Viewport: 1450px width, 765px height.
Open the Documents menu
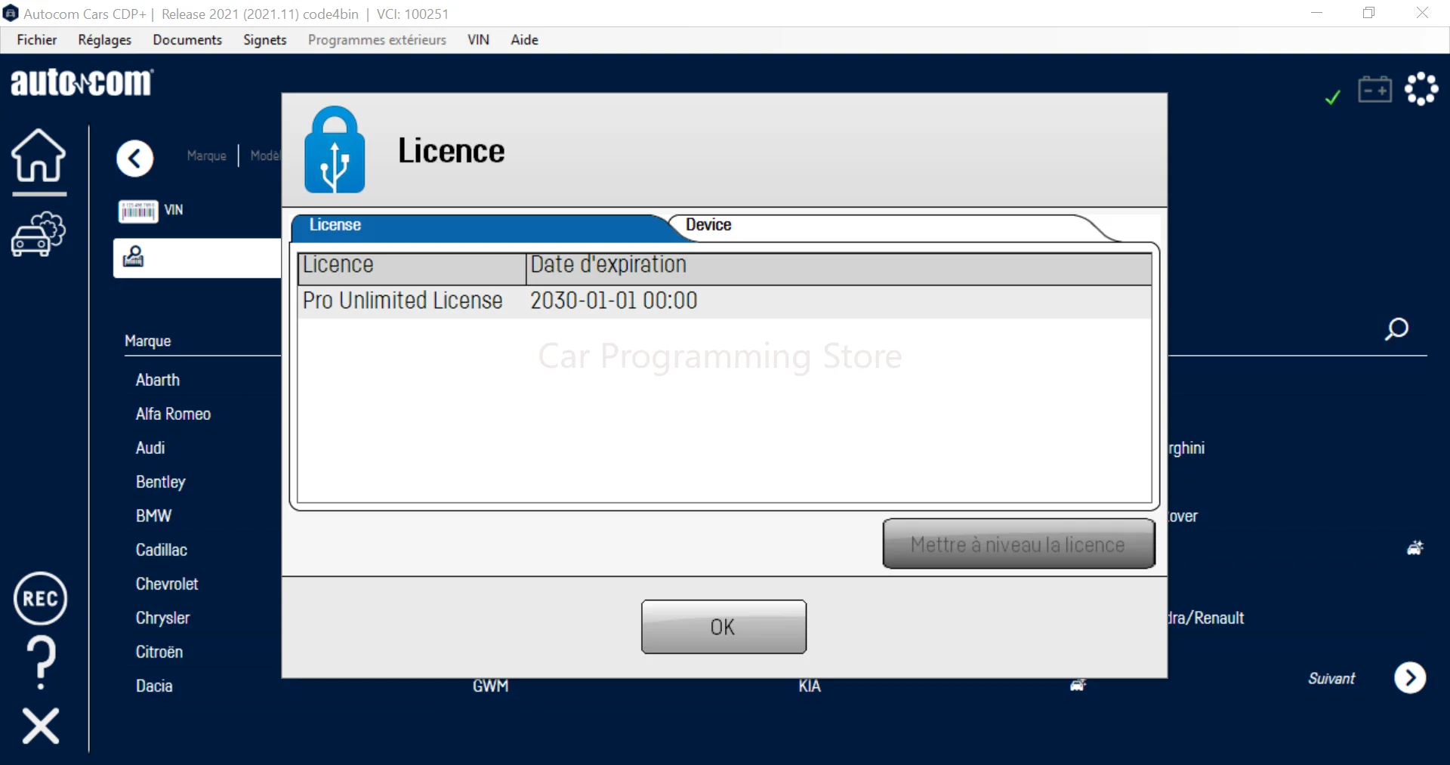[x=187, y=40]
